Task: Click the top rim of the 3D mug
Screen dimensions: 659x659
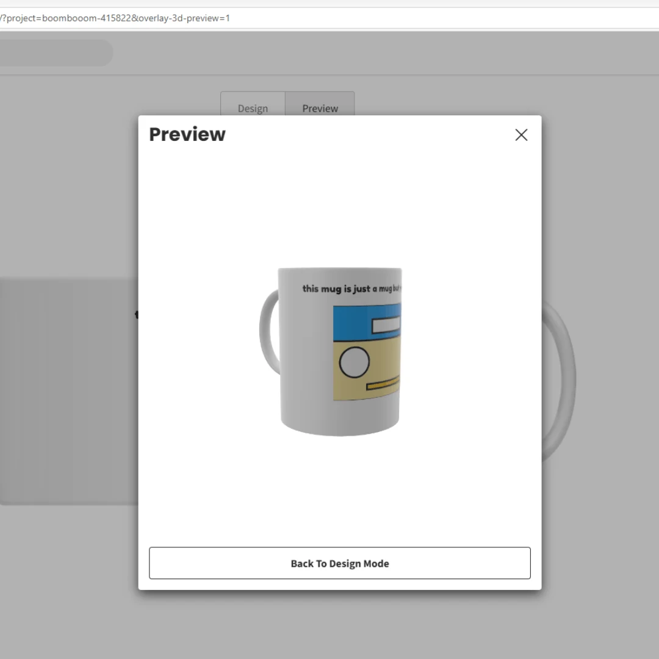Action: point(339,270)
